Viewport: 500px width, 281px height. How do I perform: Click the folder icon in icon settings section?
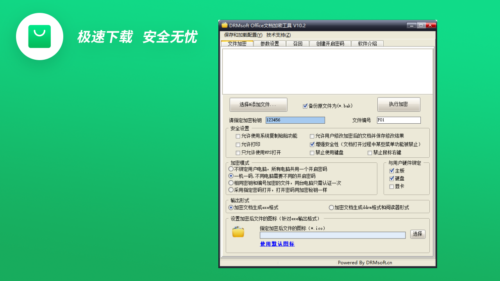pyautogui.click(x=238, y=231)
